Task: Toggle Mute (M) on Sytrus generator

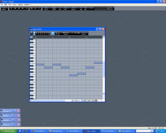Action: (x=31, y=32)
